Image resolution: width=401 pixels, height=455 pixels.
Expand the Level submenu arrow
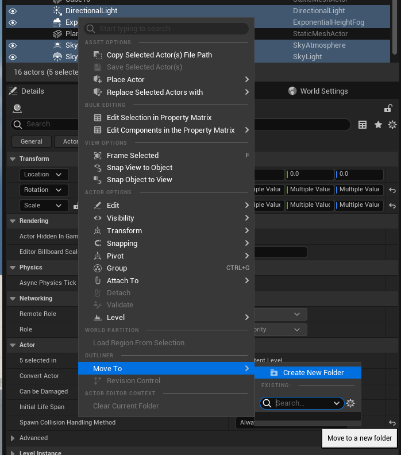246,317
